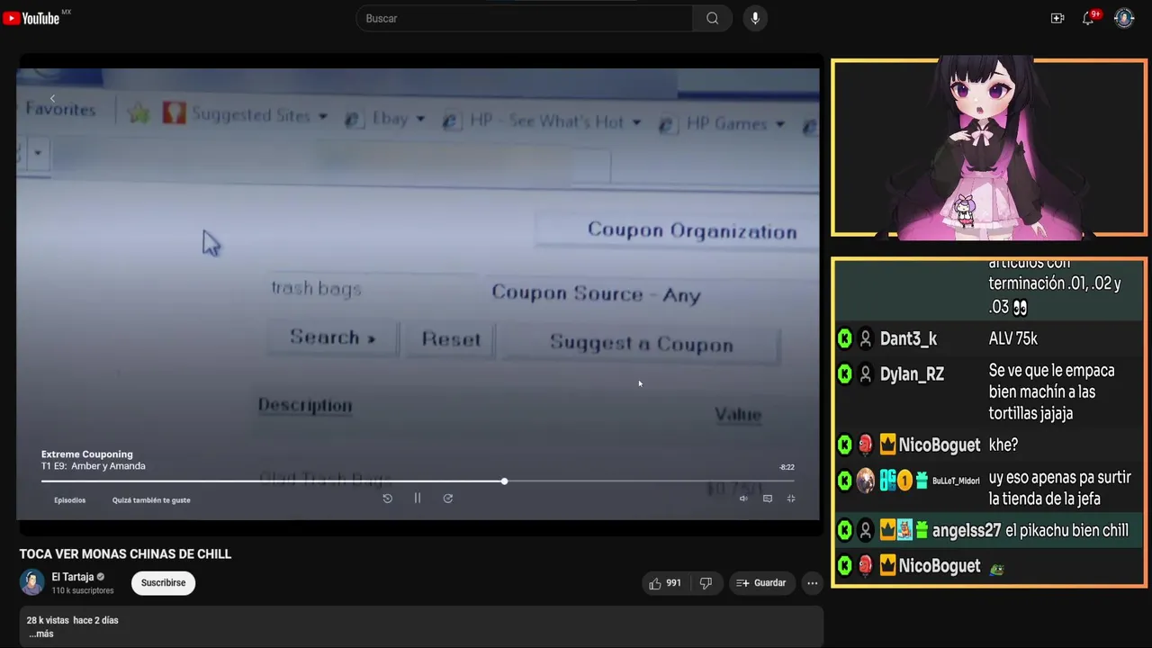Like the video with thumbs-up 991
Viewport: 1152px width, 648px height.
tap(665, 583)
